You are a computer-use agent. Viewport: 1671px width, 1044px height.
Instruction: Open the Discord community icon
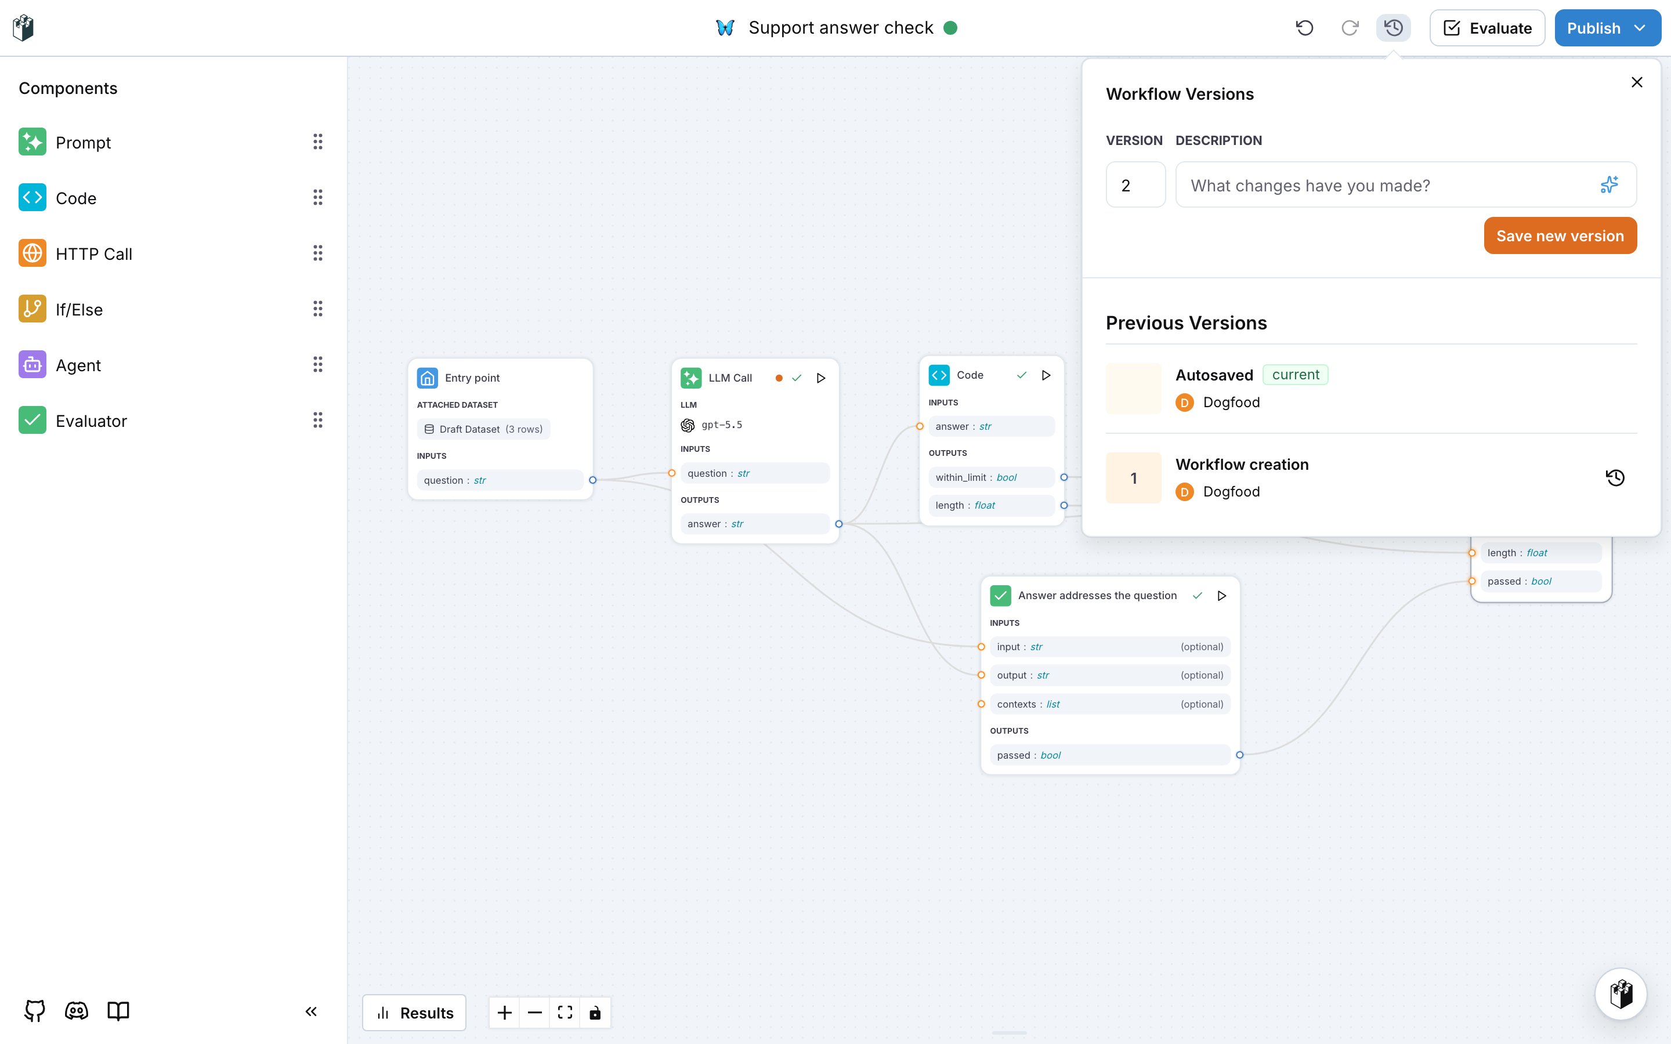(x=76, y=1012)
